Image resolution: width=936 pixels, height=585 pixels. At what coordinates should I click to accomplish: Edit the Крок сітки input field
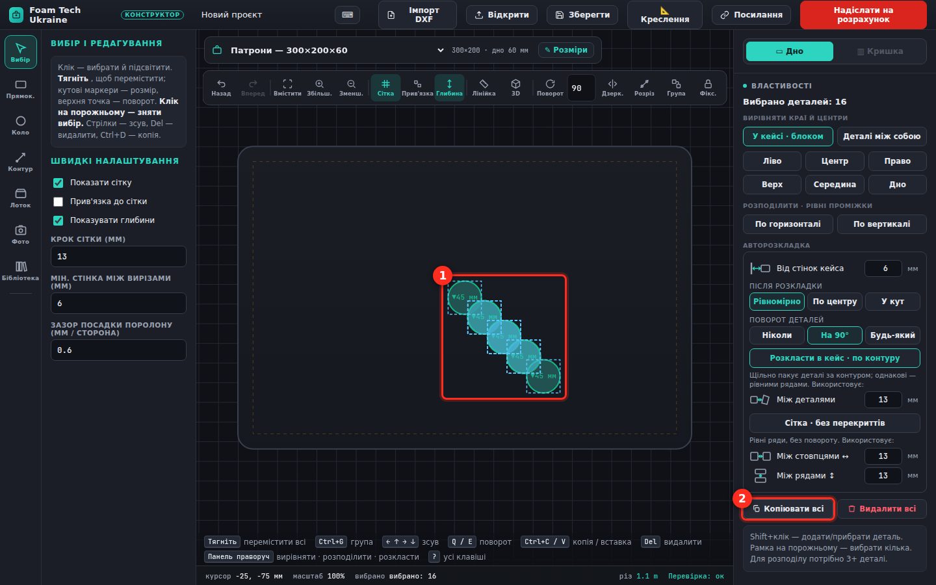[118, 257]
